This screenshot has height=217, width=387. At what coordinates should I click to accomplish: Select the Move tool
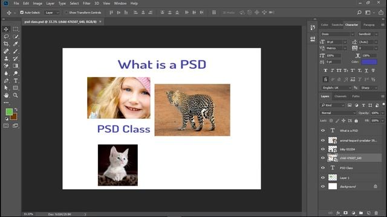[6, 30]
